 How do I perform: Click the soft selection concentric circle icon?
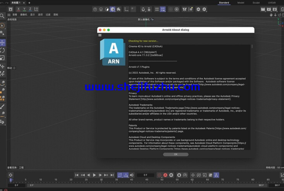pos(177,9)
